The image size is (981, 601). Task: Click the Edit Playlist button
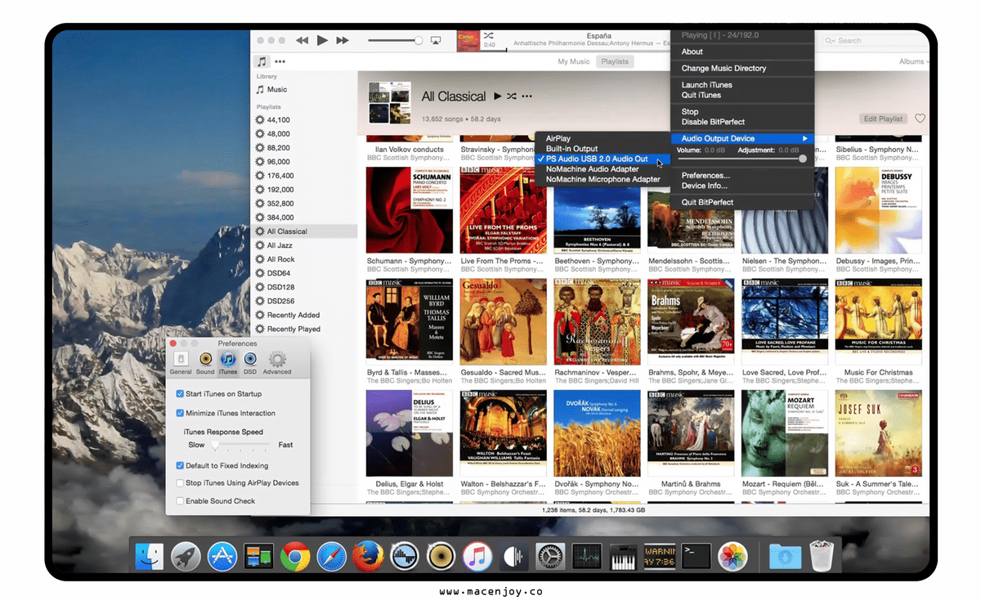[884, 119]
